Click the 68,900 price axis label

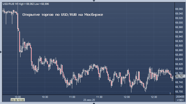(x=179, y=45)
